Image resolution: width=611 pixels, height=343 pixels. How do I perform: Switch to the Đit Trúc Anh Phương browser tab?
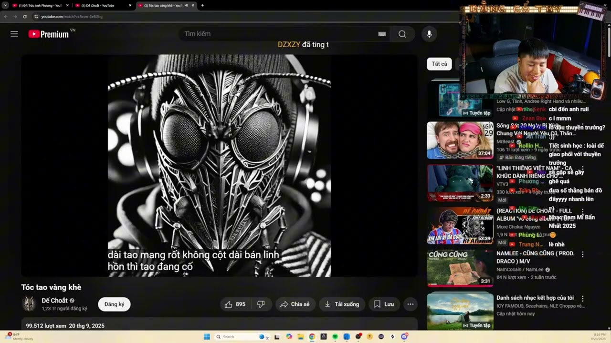(x=40, y=5)
